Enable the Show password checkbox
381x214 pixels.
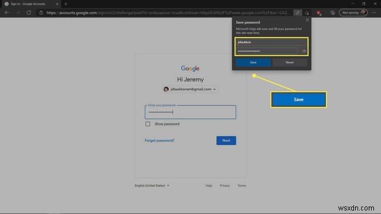coord(148,124)
